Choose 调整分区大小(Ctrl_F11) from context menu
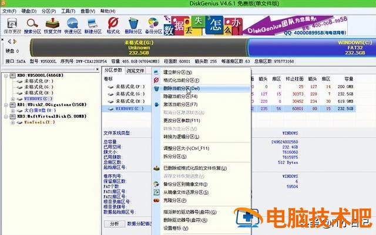376x235 pixels. (202, 148)
